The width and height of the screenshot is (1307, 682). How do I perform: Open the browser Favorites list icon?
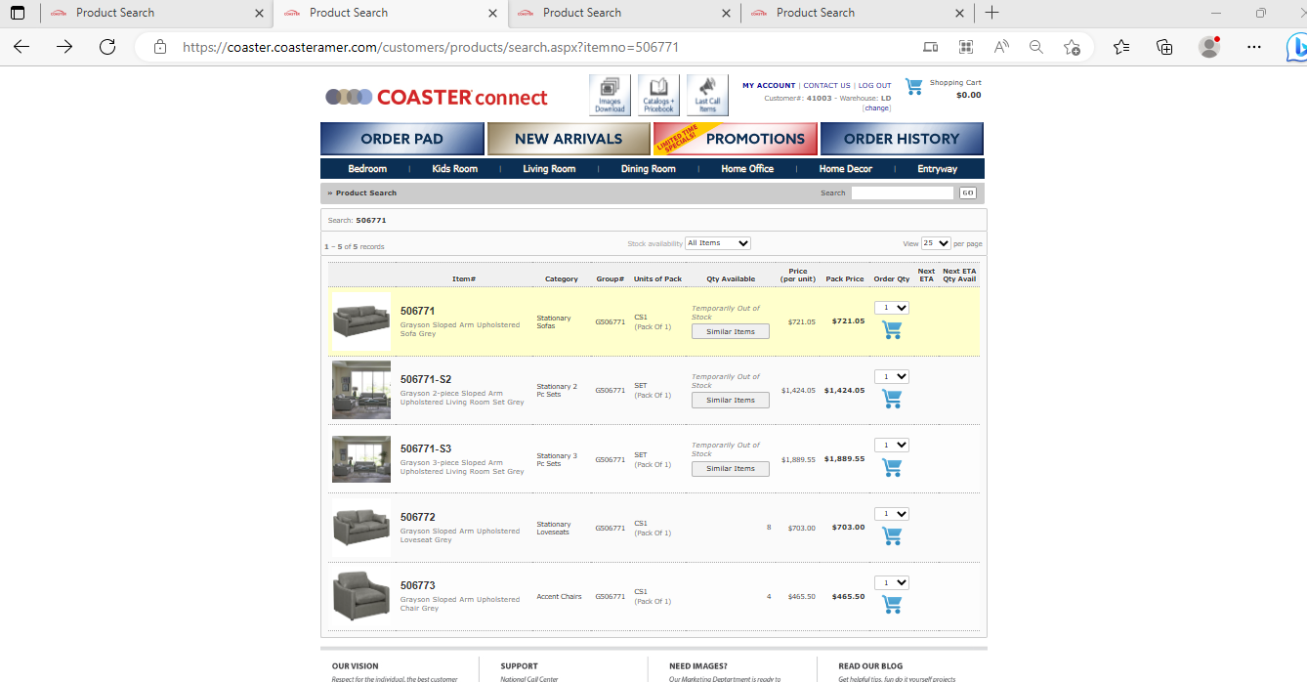pyautogui.click(x=1121, y=47)
